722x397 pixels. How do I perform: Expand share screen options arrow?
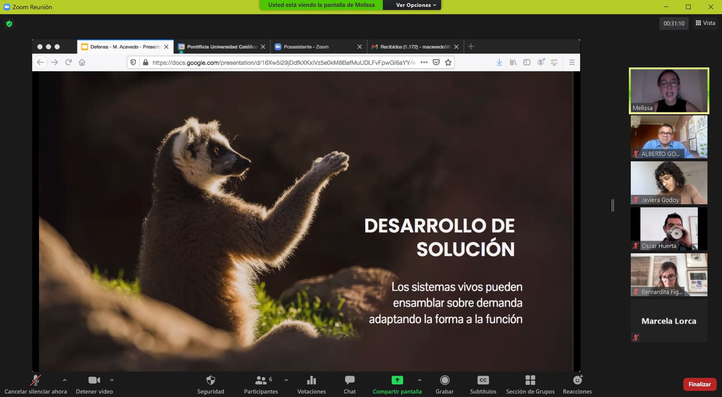point(420,380)
